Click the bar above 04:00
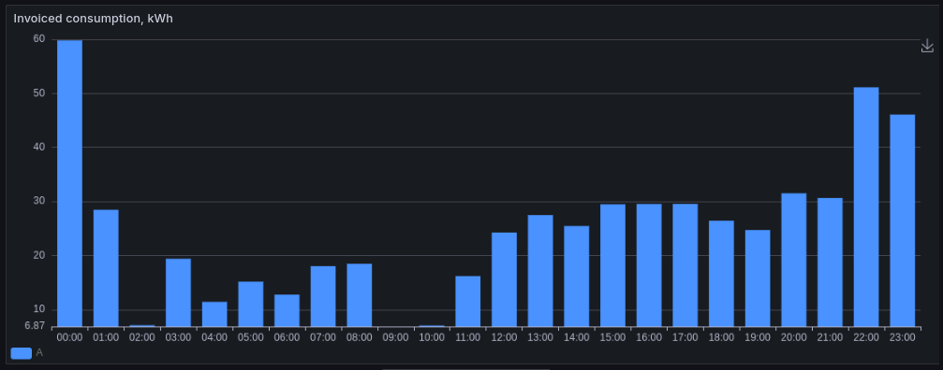Viewport: 943px width, 370px height. [x=214, y=314]
